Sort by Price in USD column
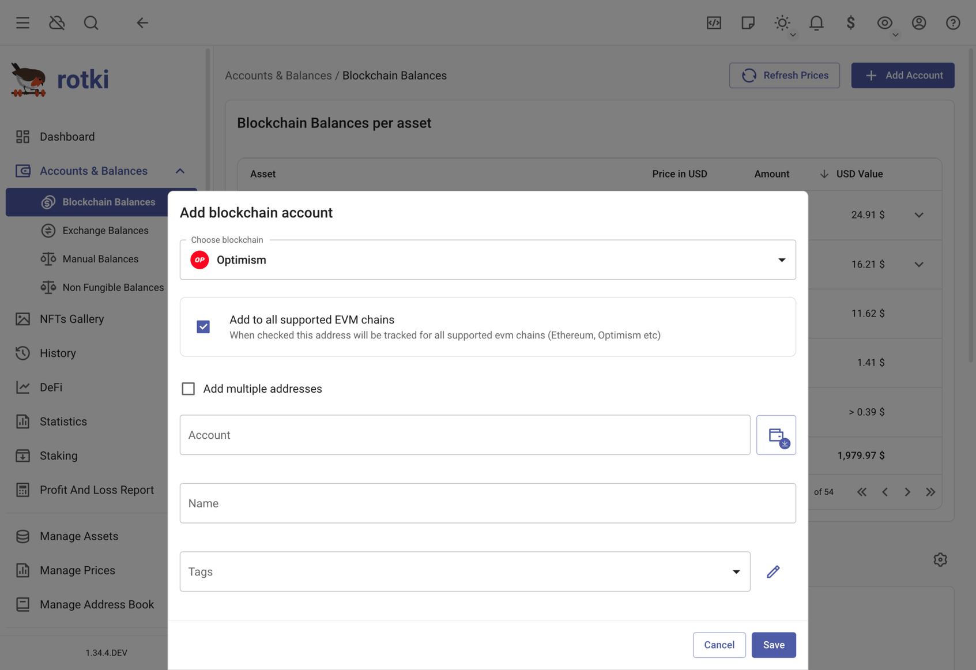Screen dimensions: 976x670 tap(679, 174)
